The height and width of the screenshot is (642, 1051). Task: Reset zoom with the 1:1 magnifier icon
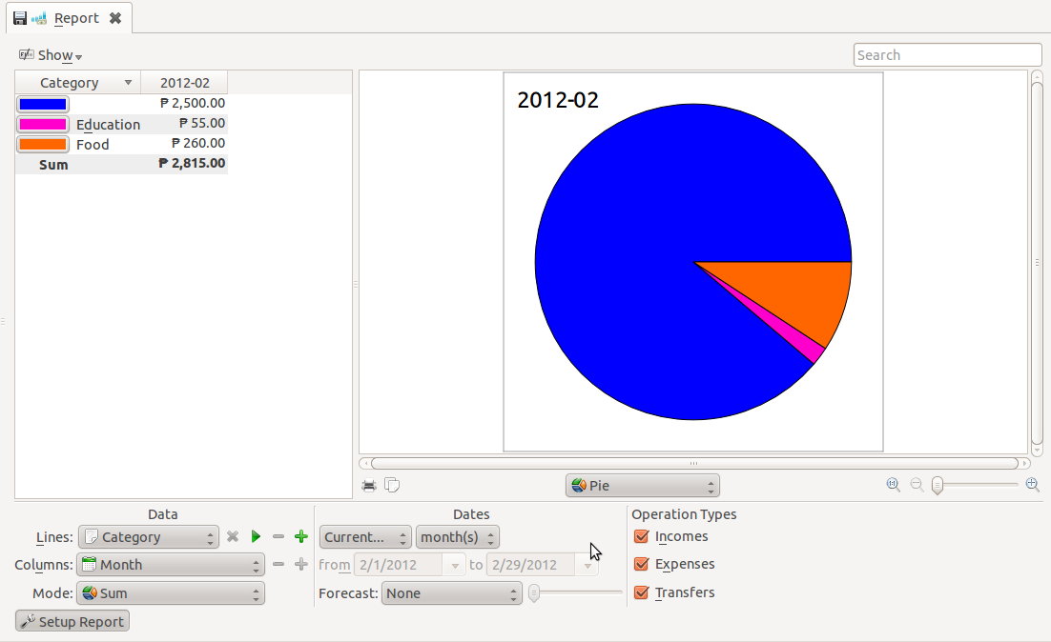tap(892, 485)
